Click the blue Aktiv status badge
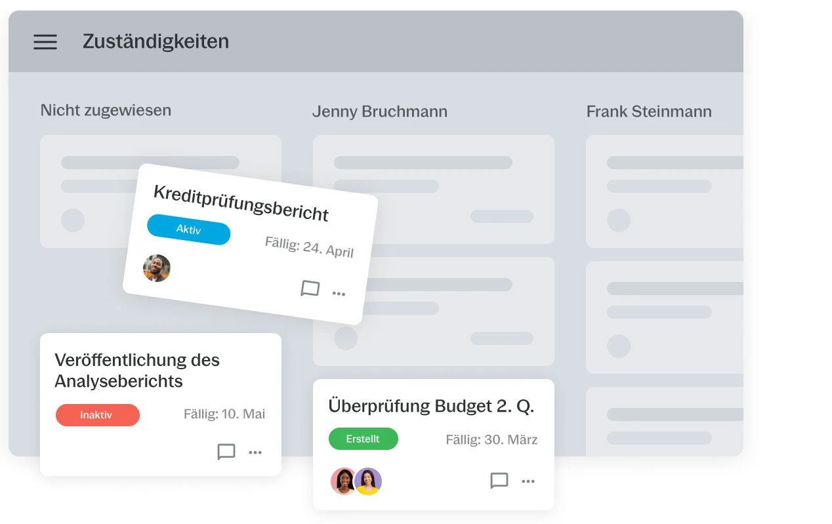Image resolution: width=832 pixels, height=524 pixels. [189, 230]
